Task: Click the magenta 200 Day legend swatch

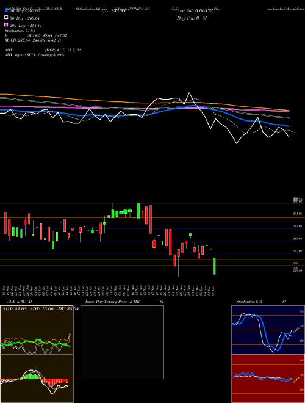Action: [6, 25]
